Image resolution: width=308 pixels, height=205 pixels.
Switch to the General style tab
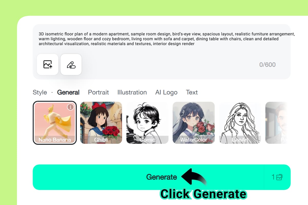click(x=68, y=92)
